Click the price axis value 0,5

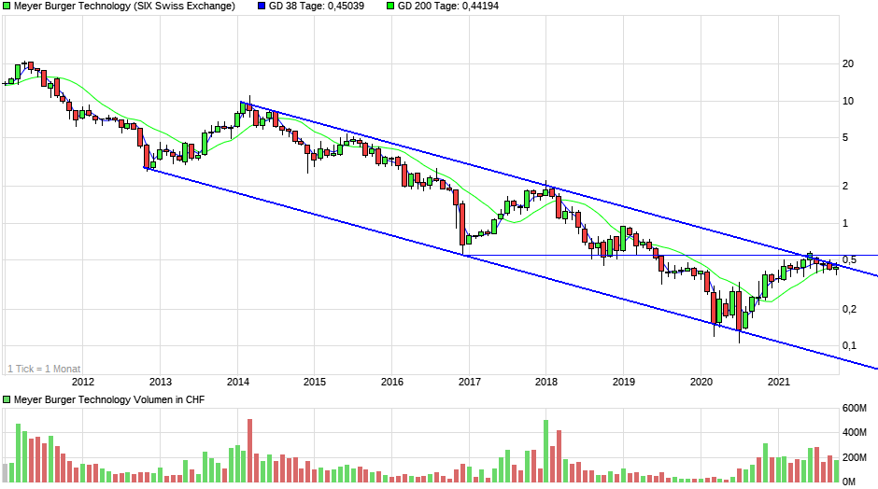tap(849, 260)
